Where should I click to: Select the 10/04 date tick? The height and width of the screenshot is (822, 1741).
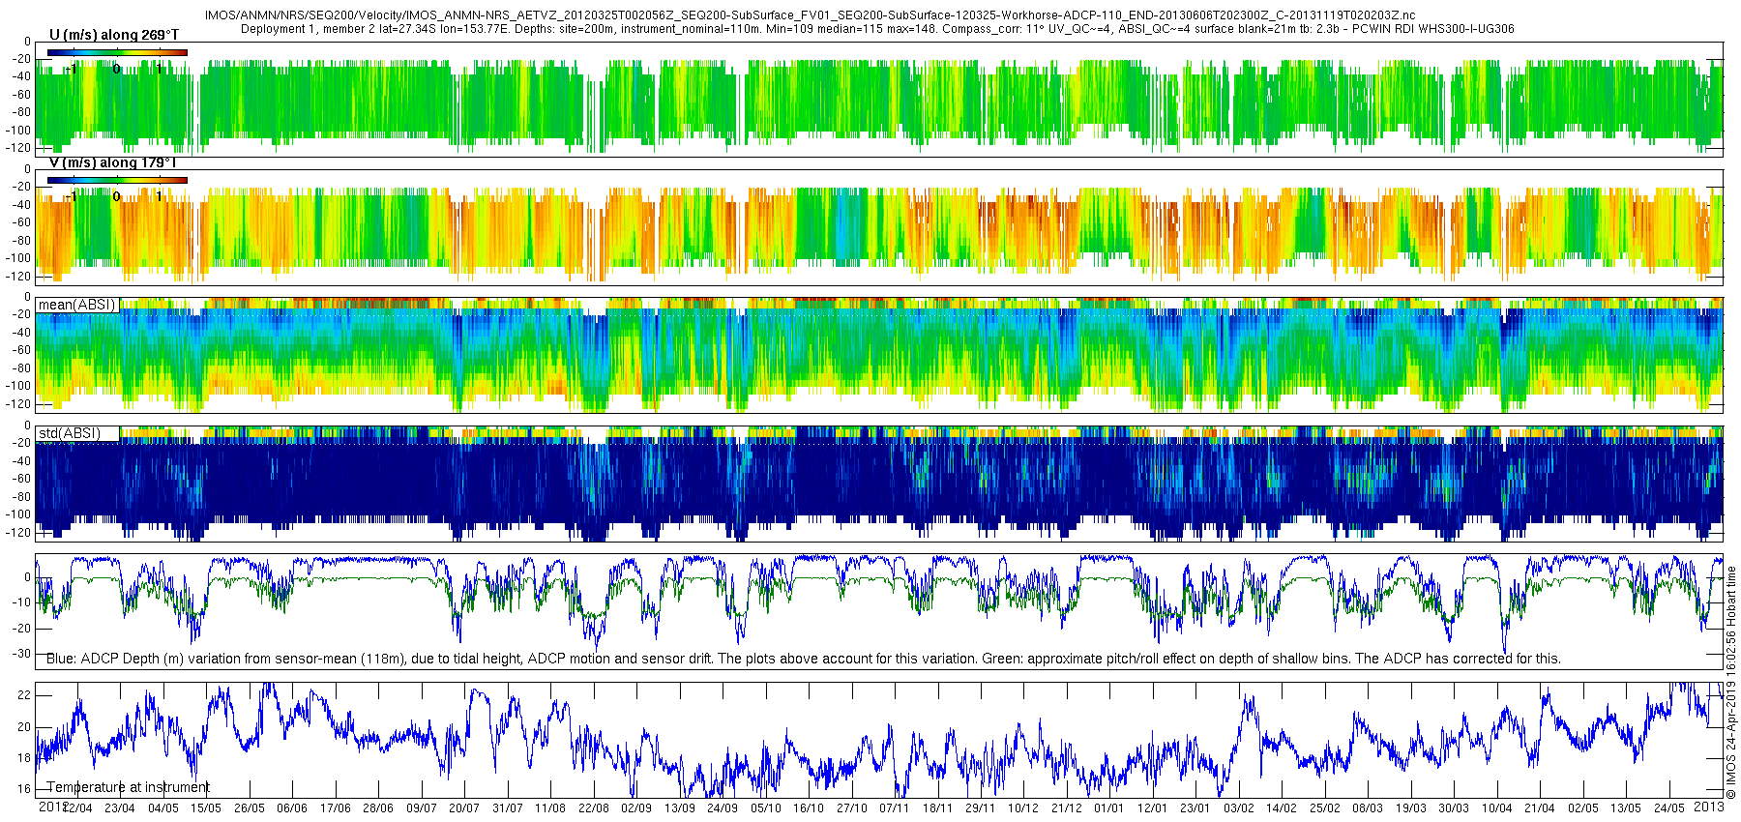click(1496, 808)
